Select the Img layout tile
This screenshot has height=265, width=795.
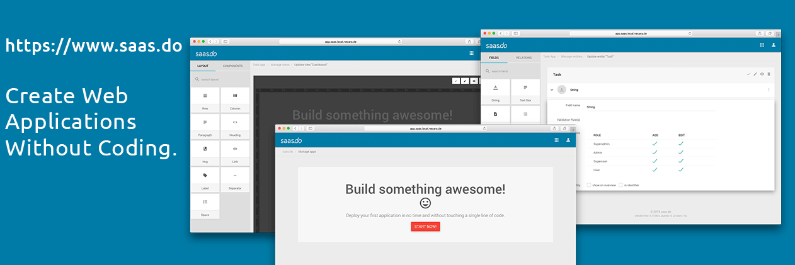click(x=205, y=153)
